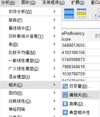This screenshot has width=100, height=117.
Task: Expand arrow beside 对数线性(O)
Action: click(54, 101)
